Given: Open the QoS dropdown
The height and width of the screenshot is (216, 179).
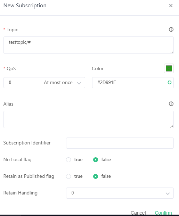Looking at the screenshot, I should (44, 83).
